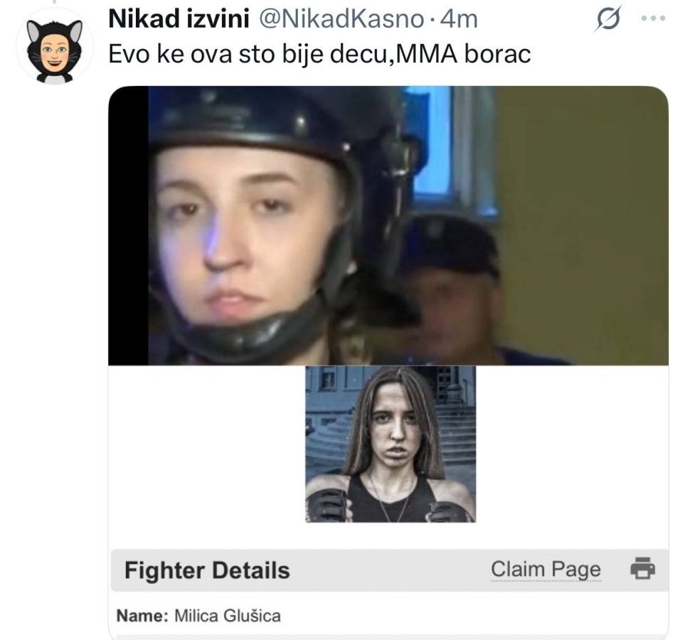This screenshot has height=640, width=685.
Task: Select the Name: field label
Action: 142,616
